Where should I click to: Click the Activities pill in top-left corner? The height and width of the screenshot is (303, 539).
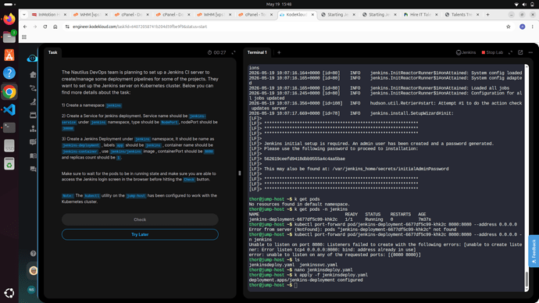tap(9, 5)
